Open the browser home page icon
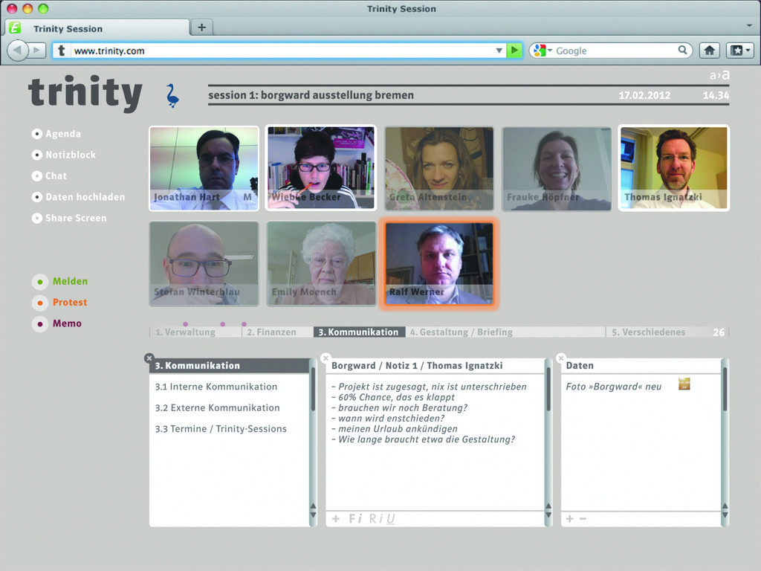 [710, 51]
